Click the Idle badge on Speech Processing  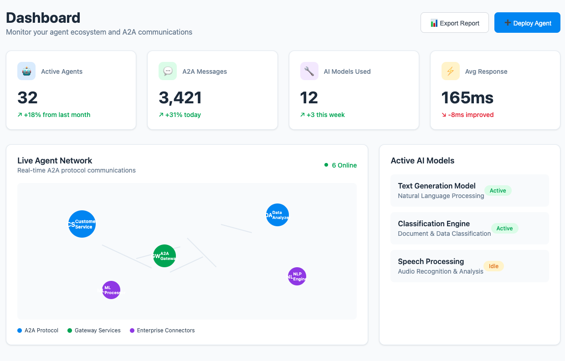[x=493, y=266]
